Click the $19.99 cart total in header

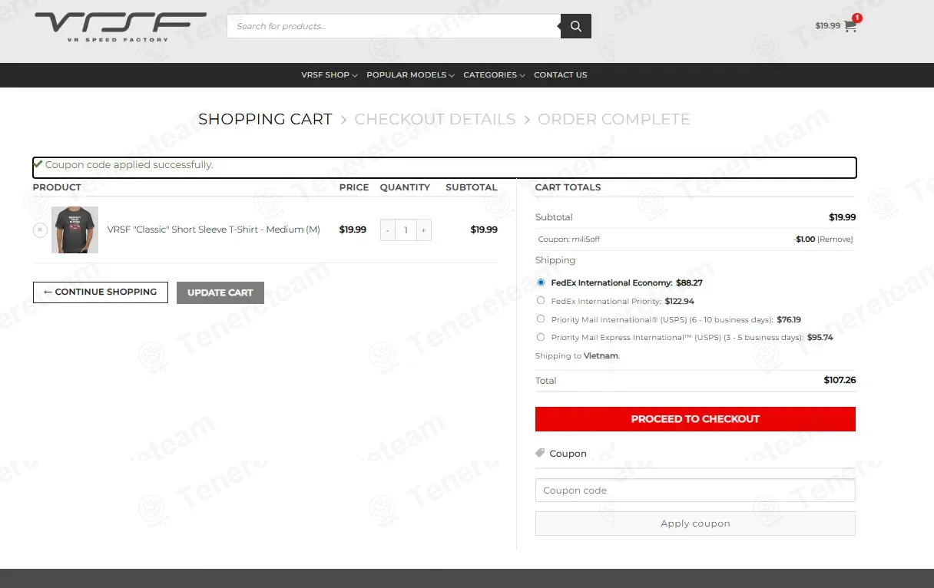coord(827,26)
